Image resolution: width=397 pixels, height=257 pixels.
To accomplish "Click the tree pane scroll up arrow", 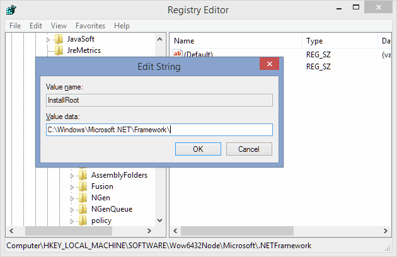I will point(160,39).
